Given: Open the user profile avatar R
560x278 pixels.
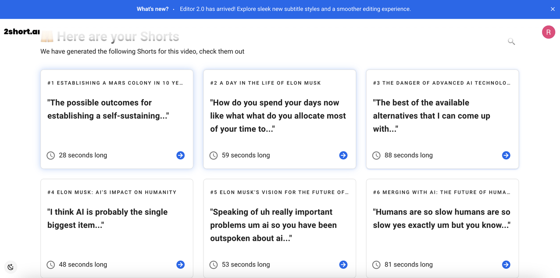Looking at the screenshot, I should (549, 32).
